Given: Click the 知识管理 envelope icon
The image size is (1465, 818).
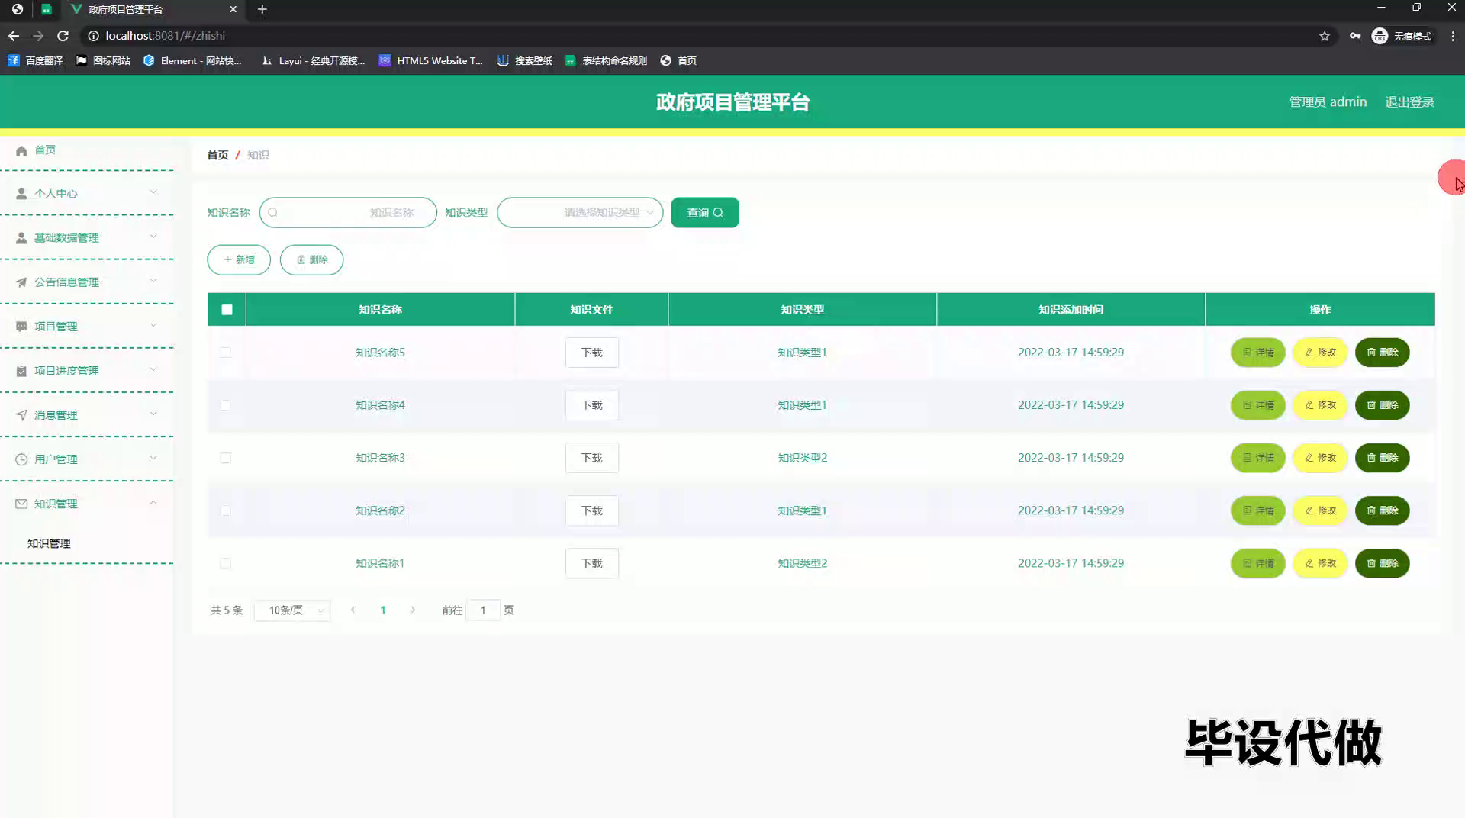Looking at the screenshot, I should 21,504.
